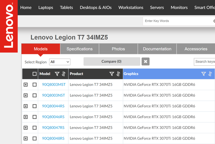The width and height of the screenshot is (215, 144).
Task: Filter the Model column
Action: (x=57, y=74)
